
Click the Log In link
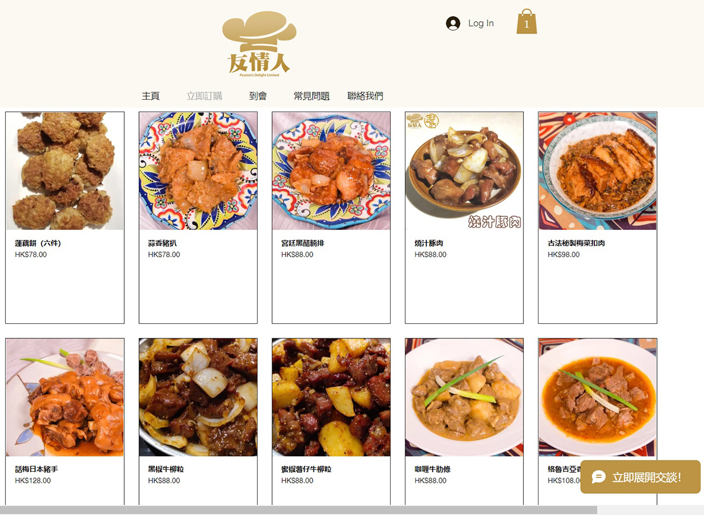pyautogui.click(x=480, y=23)
